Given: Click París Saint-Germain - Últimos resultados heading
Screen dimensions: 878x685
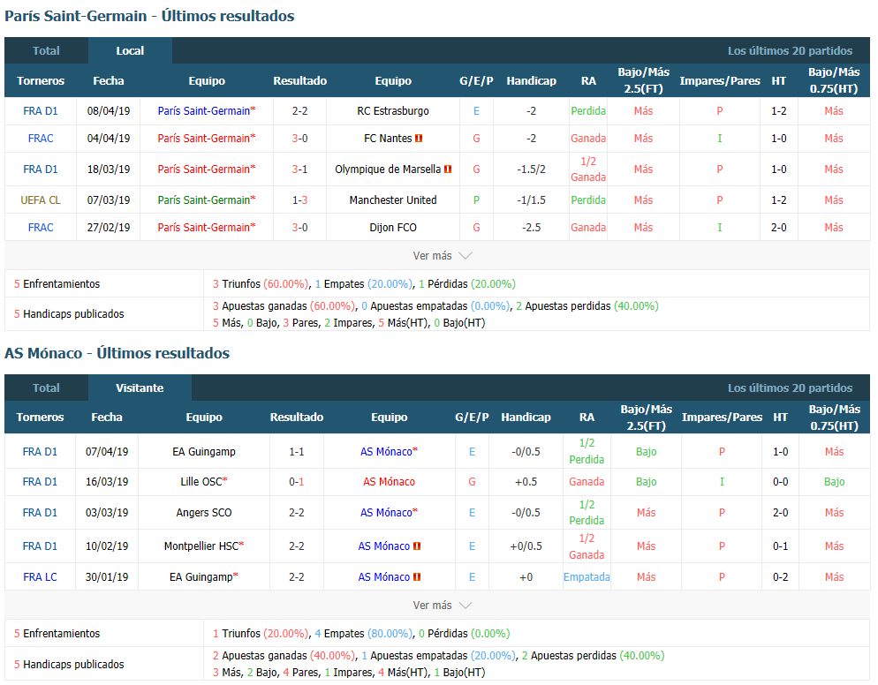Looking at the screenshot, I should [x=149, y=16].
